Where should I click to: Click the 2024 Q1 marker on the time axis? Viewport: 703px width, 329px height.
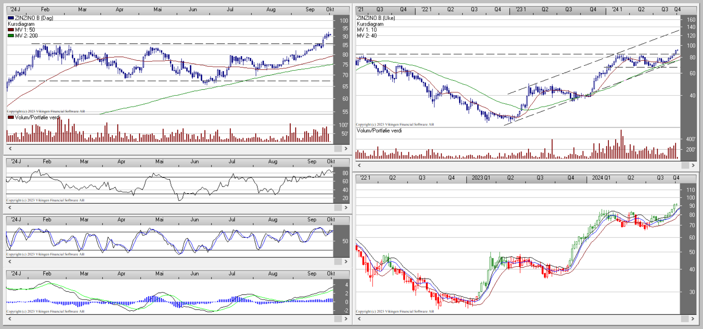click(x=601, y=178)
